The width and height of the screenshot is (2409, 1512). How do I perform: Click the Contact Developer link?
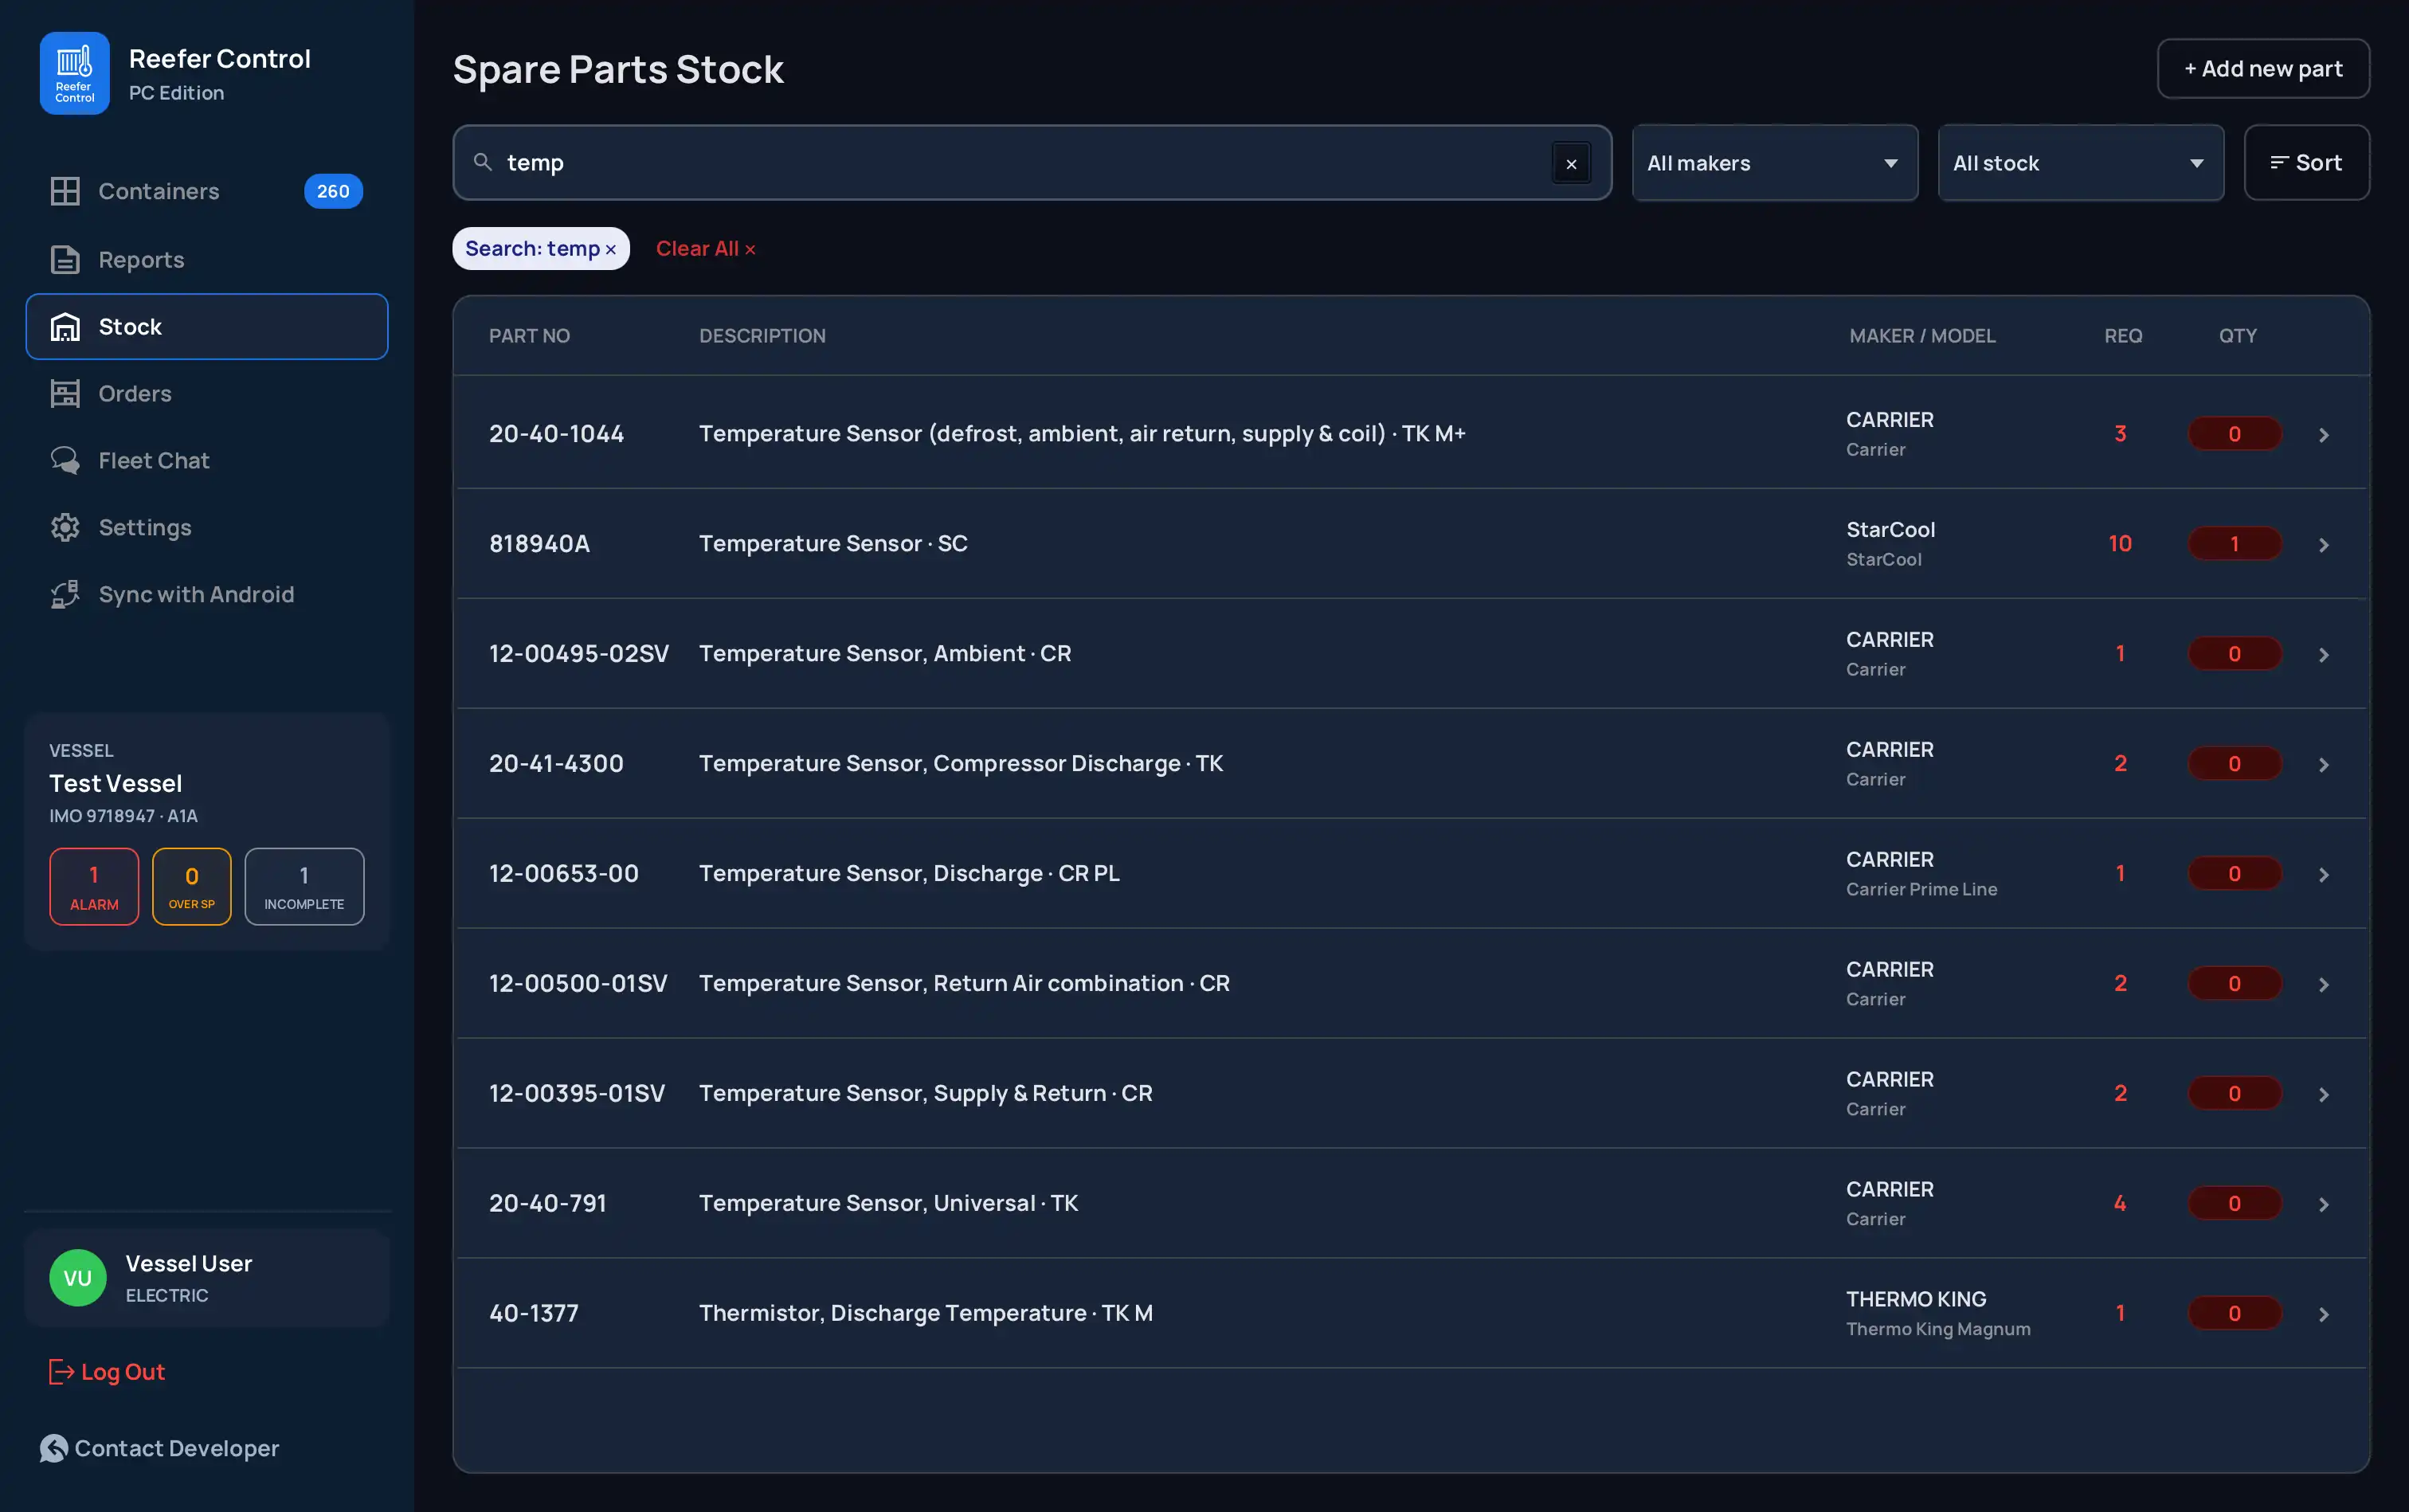point(159,1449)
